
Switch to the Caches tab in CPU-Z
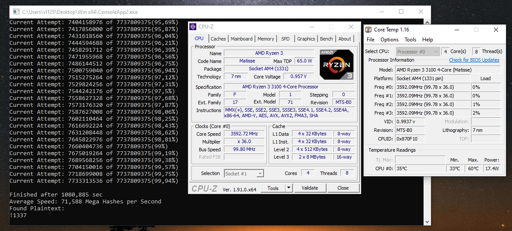(218, 39)
